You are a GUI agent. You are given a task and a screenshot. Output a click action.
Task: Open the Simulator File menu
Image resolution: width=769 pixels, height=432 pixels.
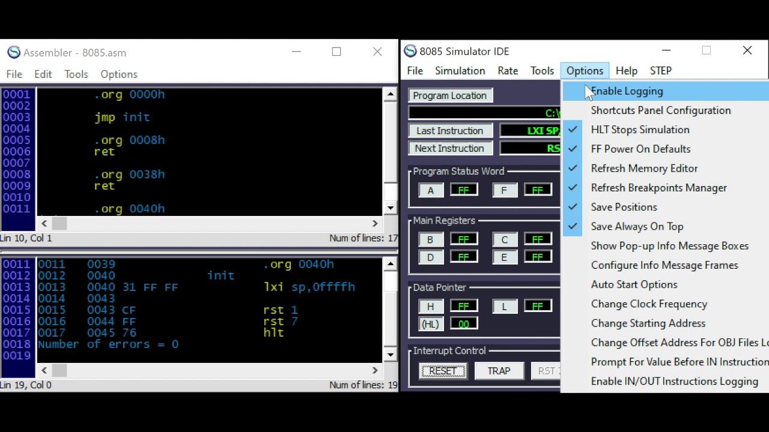[x=415, y=70]
